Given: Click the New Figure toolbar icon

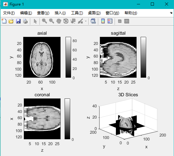Looking at the screenshot, I should [x=4, y=21].
